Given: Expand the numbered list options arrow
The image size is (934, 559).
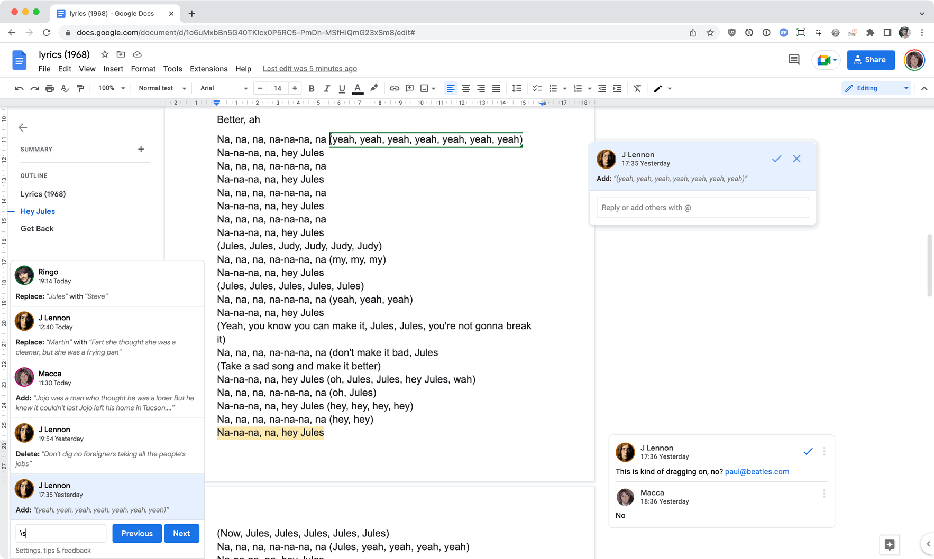Looking at the screenshot, I should (590, 88).
